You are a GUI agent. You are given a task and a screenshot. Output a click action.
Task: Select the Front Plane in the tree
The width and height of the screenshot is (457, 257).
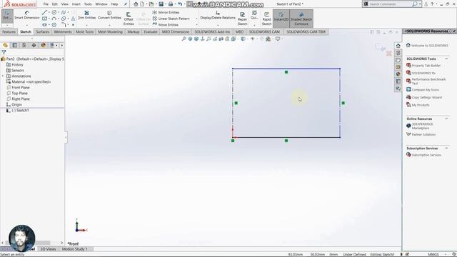18,87
